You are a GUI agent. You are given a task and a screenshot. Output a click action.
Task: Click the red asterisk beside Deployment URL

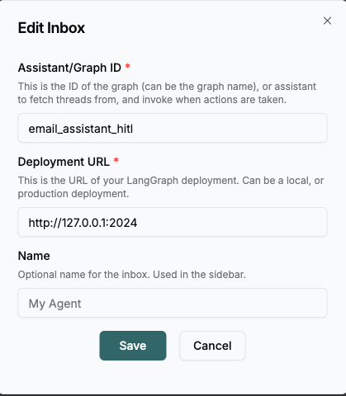[x=116, y=160]
